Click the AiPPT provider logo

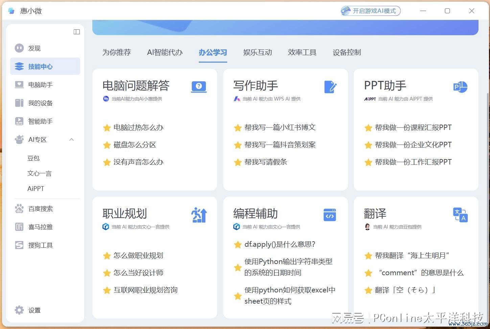pos(370,99)
